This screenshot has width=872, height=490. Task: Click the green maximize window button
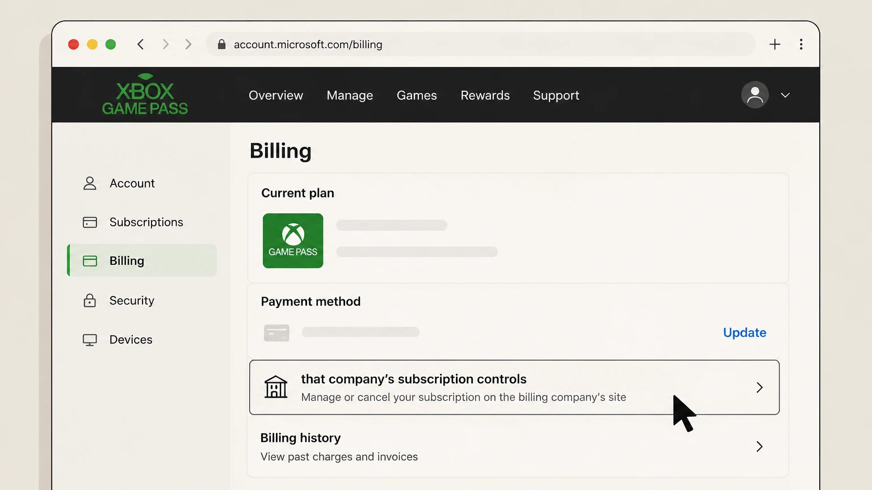pos(111,44)
